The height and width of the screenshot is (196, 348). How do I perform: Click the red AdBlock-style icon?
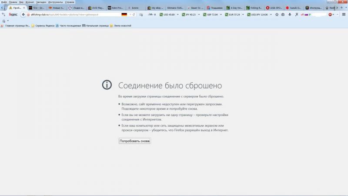coord(330,14)
